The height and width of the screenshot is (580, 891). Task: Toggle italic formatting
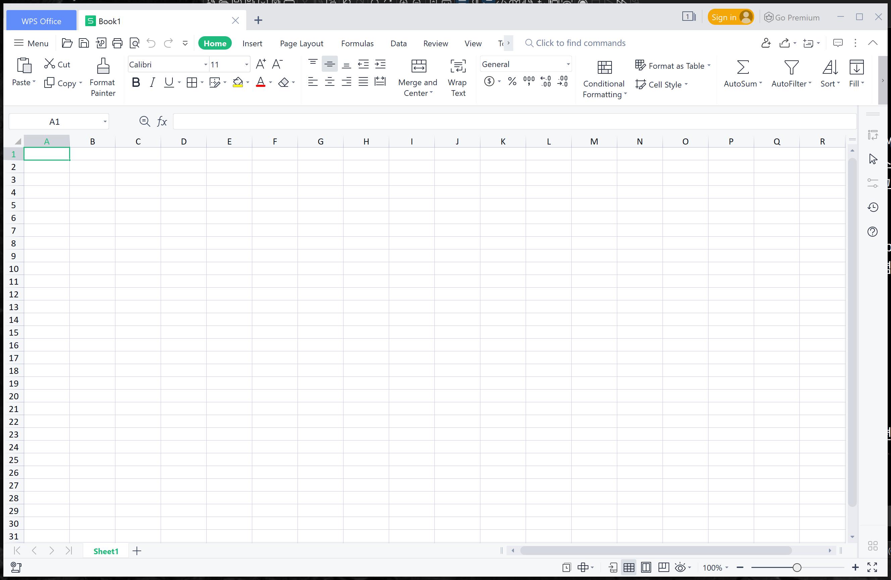(x=152, y=82)
